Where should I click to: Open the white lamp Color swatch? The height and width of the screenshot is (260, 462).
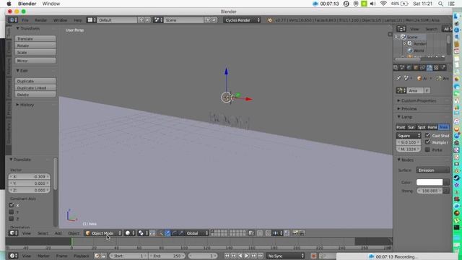tap(430, 182)
